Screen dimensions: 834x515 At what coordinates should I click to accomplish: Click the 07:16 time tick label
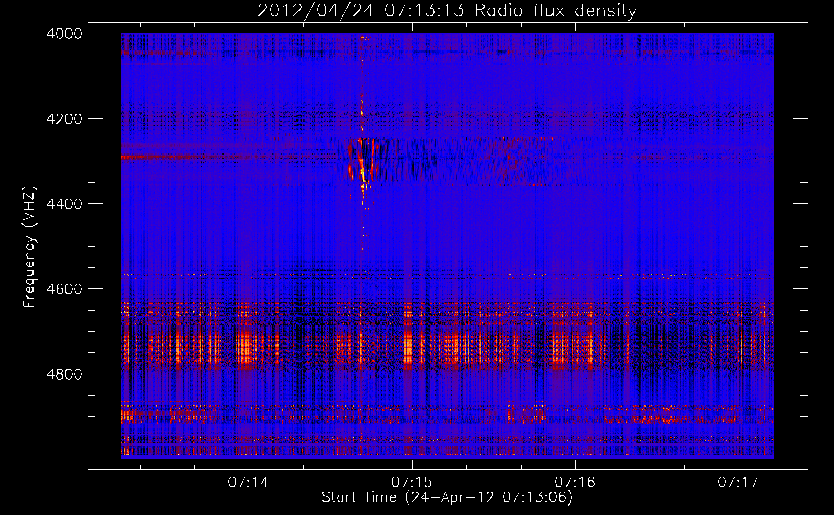tap(575, 483)
